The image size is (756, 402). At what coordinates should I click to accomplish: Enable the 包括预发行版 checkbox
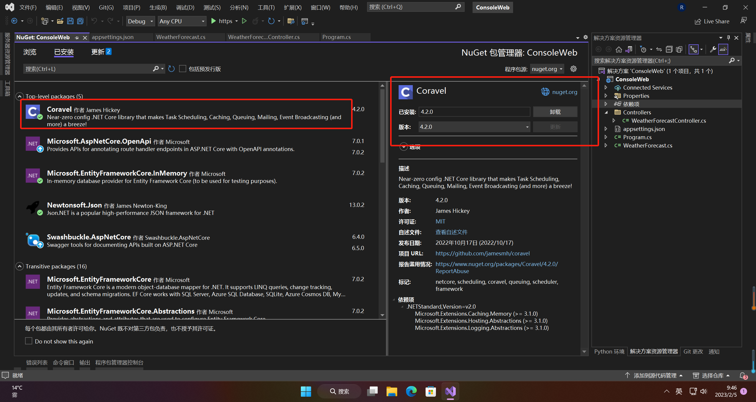(x=183, y=69)
